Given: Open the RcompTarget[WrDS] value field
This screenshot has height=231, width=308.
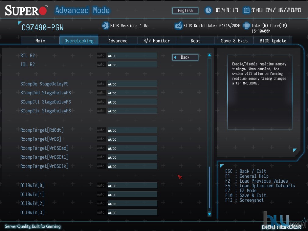Looking at the screenshot, I should tap(132, 139).
